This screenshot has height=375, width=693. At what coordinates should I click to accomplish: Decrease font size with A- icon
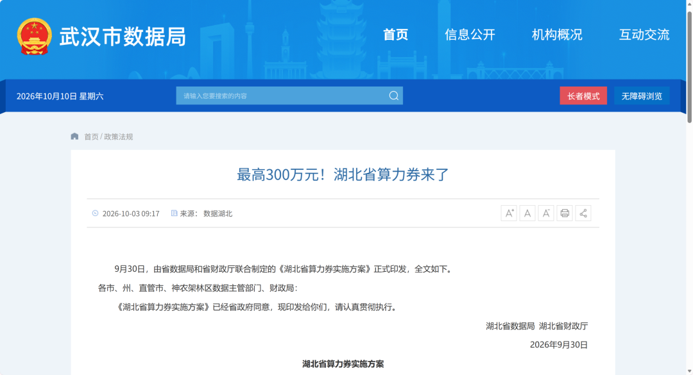click(546, 213)
